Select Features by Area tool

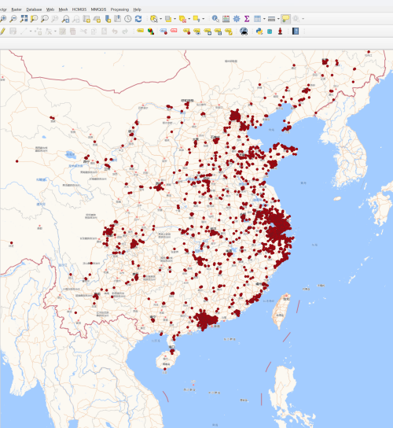click(x=154, y=19)
